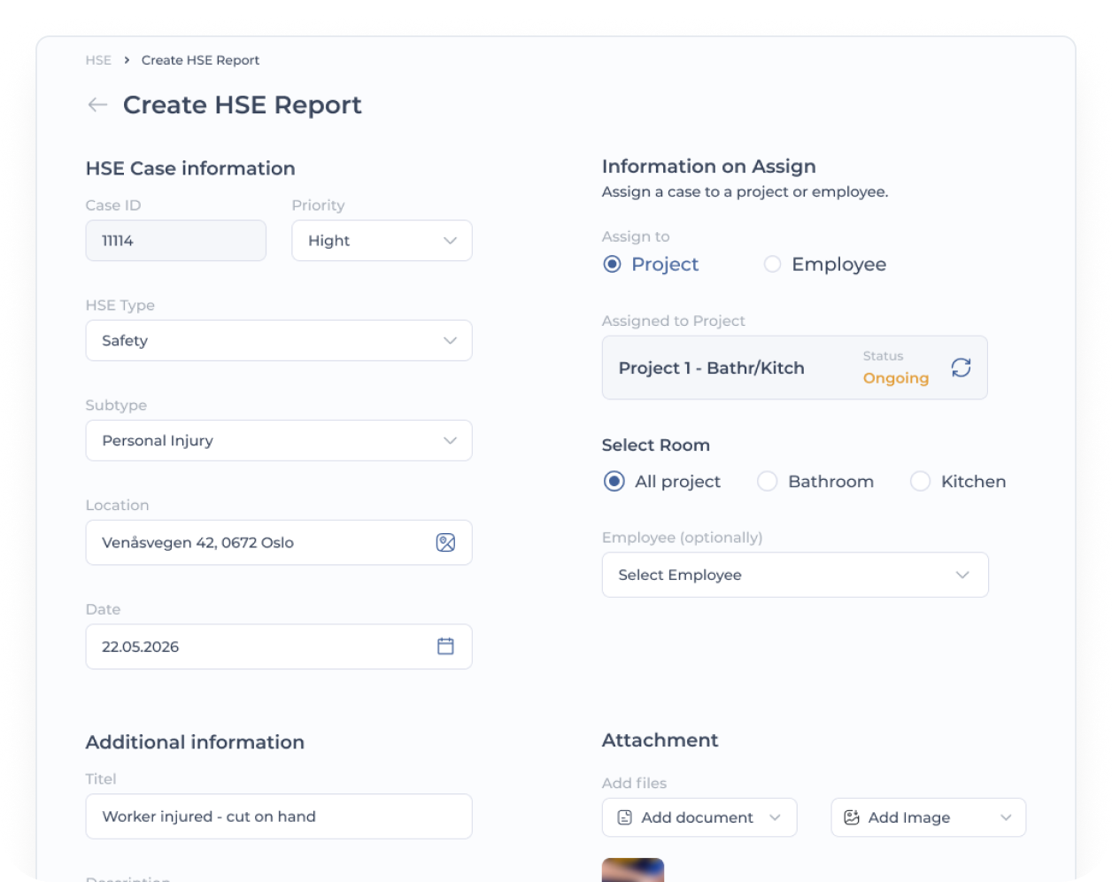The height and width of the screenshot is (882, 1112).
Task: Click the back arrow beside Create HSE Report
Action: click(97, 104)
